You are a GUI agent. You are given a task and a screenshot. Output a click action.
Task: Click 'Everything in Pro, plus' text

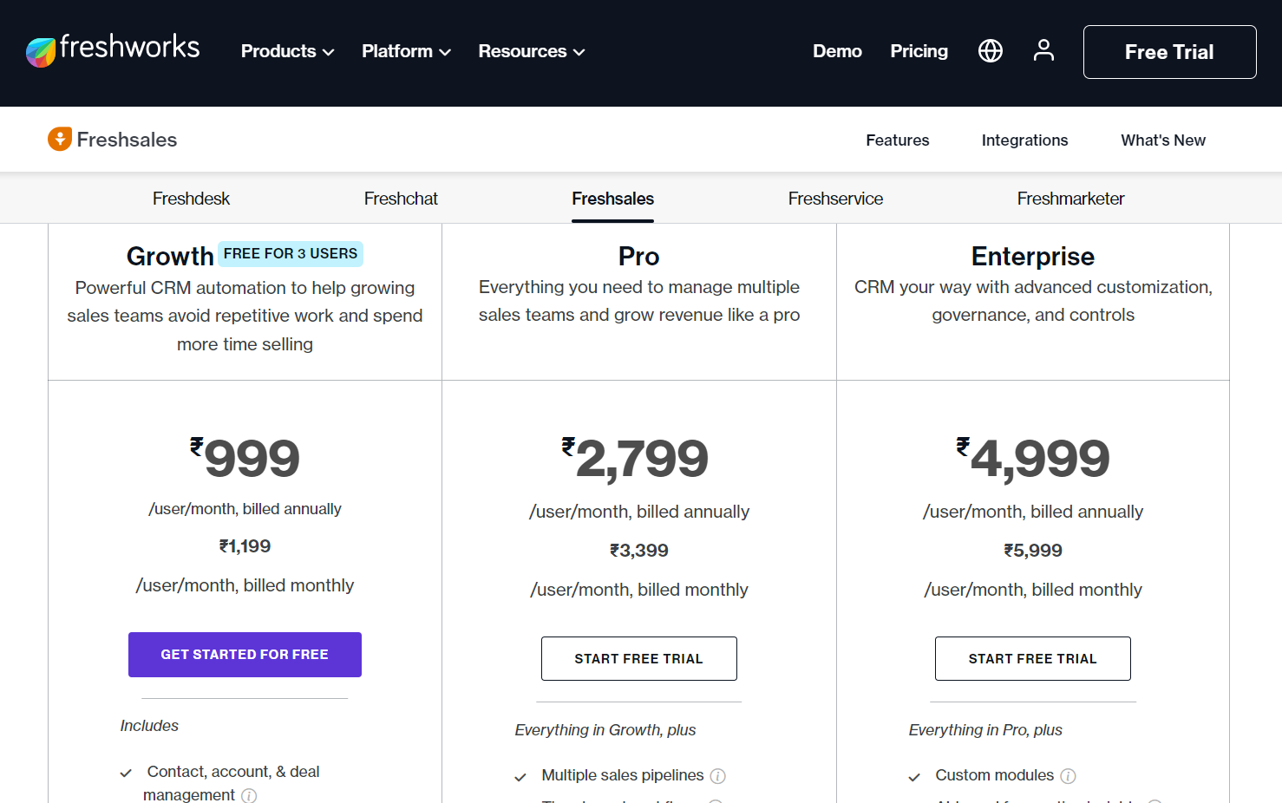point(985,730)
